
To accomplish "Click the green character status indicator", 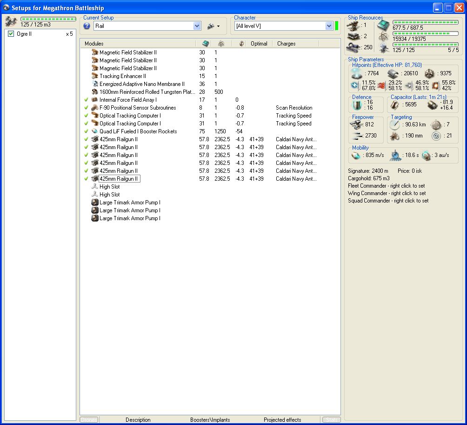I will [x=337, y=26].
